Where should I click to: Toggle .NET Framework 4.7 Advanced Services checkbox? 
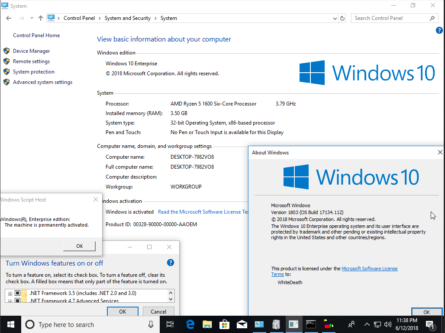click(18, 301)
